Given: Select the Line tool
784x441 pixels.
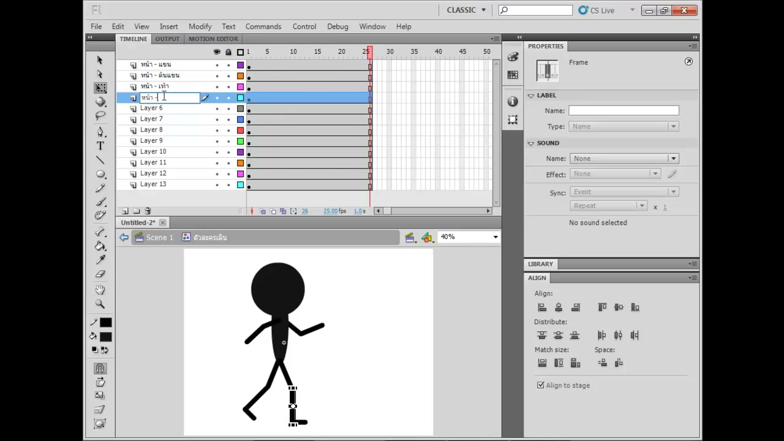Looking at the screenshot, I should tap(100, 160).
